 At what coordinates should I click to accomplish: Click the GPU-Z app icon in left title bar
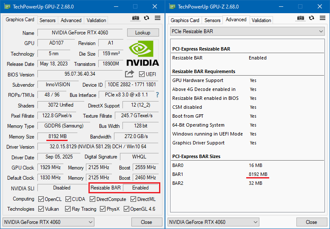(7, 6)
